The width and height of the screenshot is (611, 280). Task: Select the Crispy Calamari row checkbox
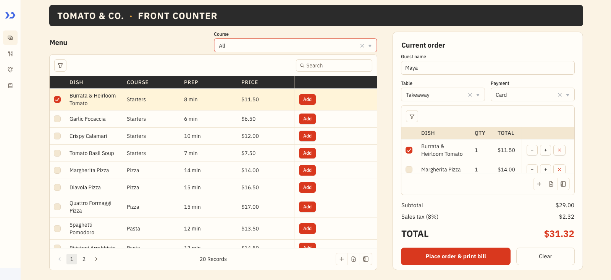coord(57,136)
